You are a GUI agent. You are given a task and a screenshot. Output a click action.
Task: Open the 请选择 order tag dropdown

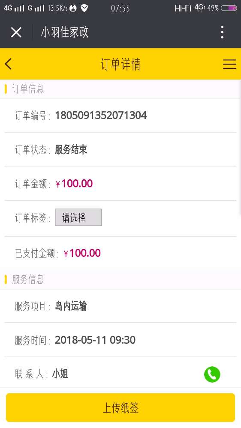[78, 217]
